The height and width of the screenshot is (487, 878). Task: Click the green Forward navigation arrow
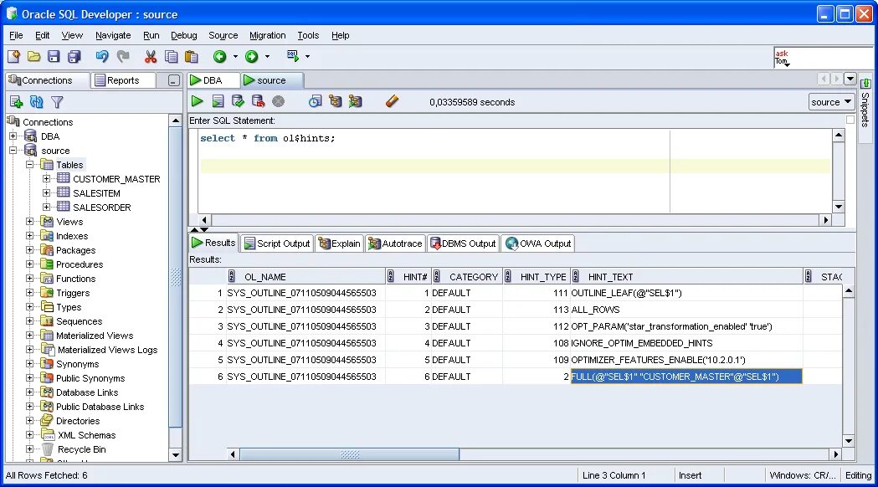[x=251, y=56]
